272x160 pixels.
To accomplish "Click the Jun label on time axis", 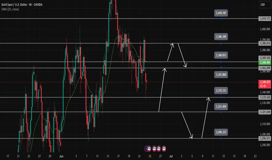I will (61, 156).
